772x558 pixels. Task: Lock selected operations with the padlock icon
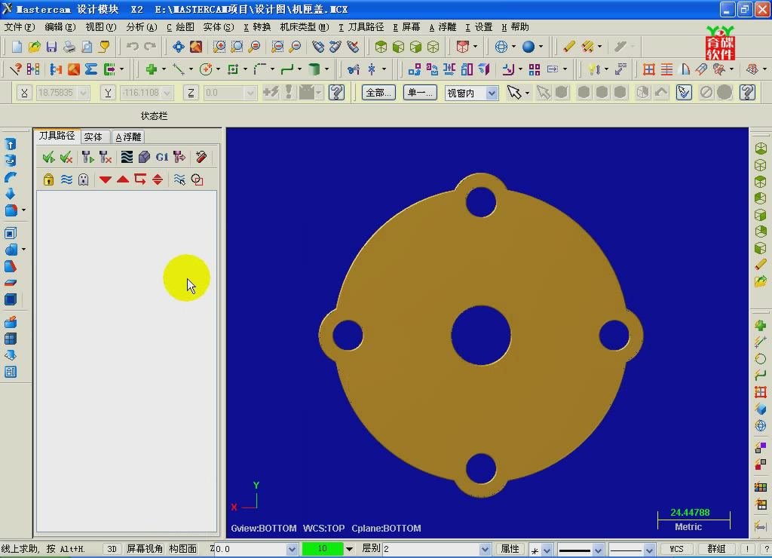(x=48, y=179)
